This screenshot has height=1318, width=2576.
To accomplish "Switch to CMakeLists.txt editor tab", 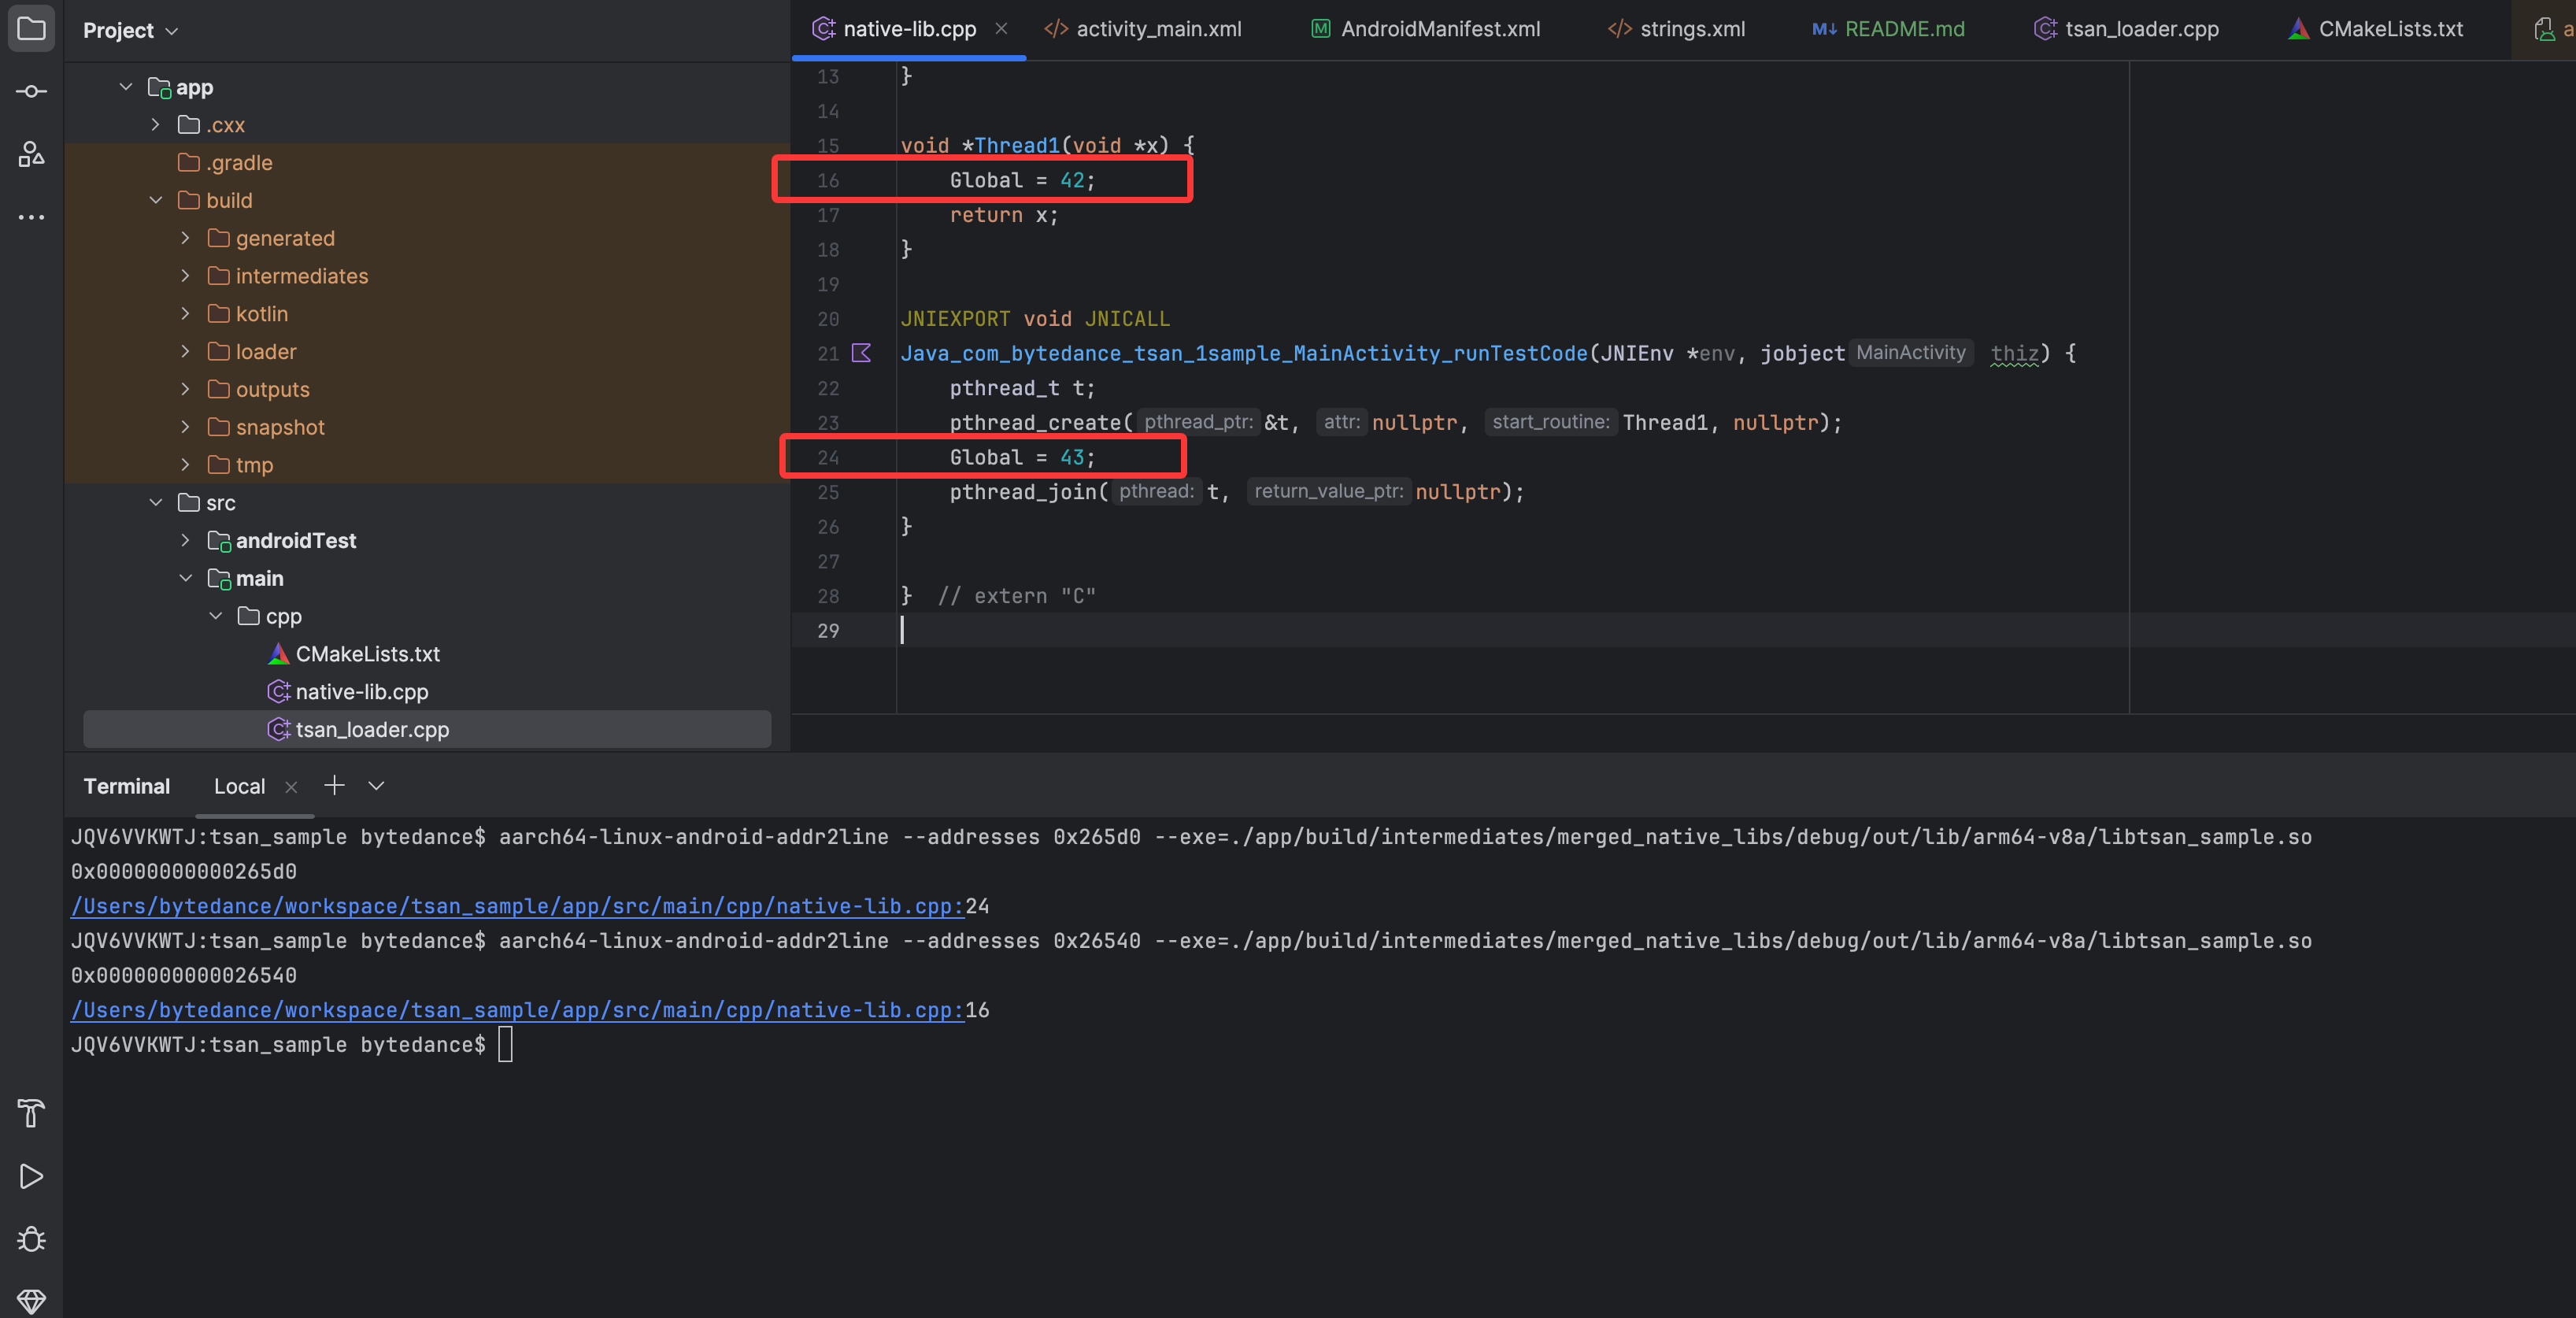I will (2375, 29).
